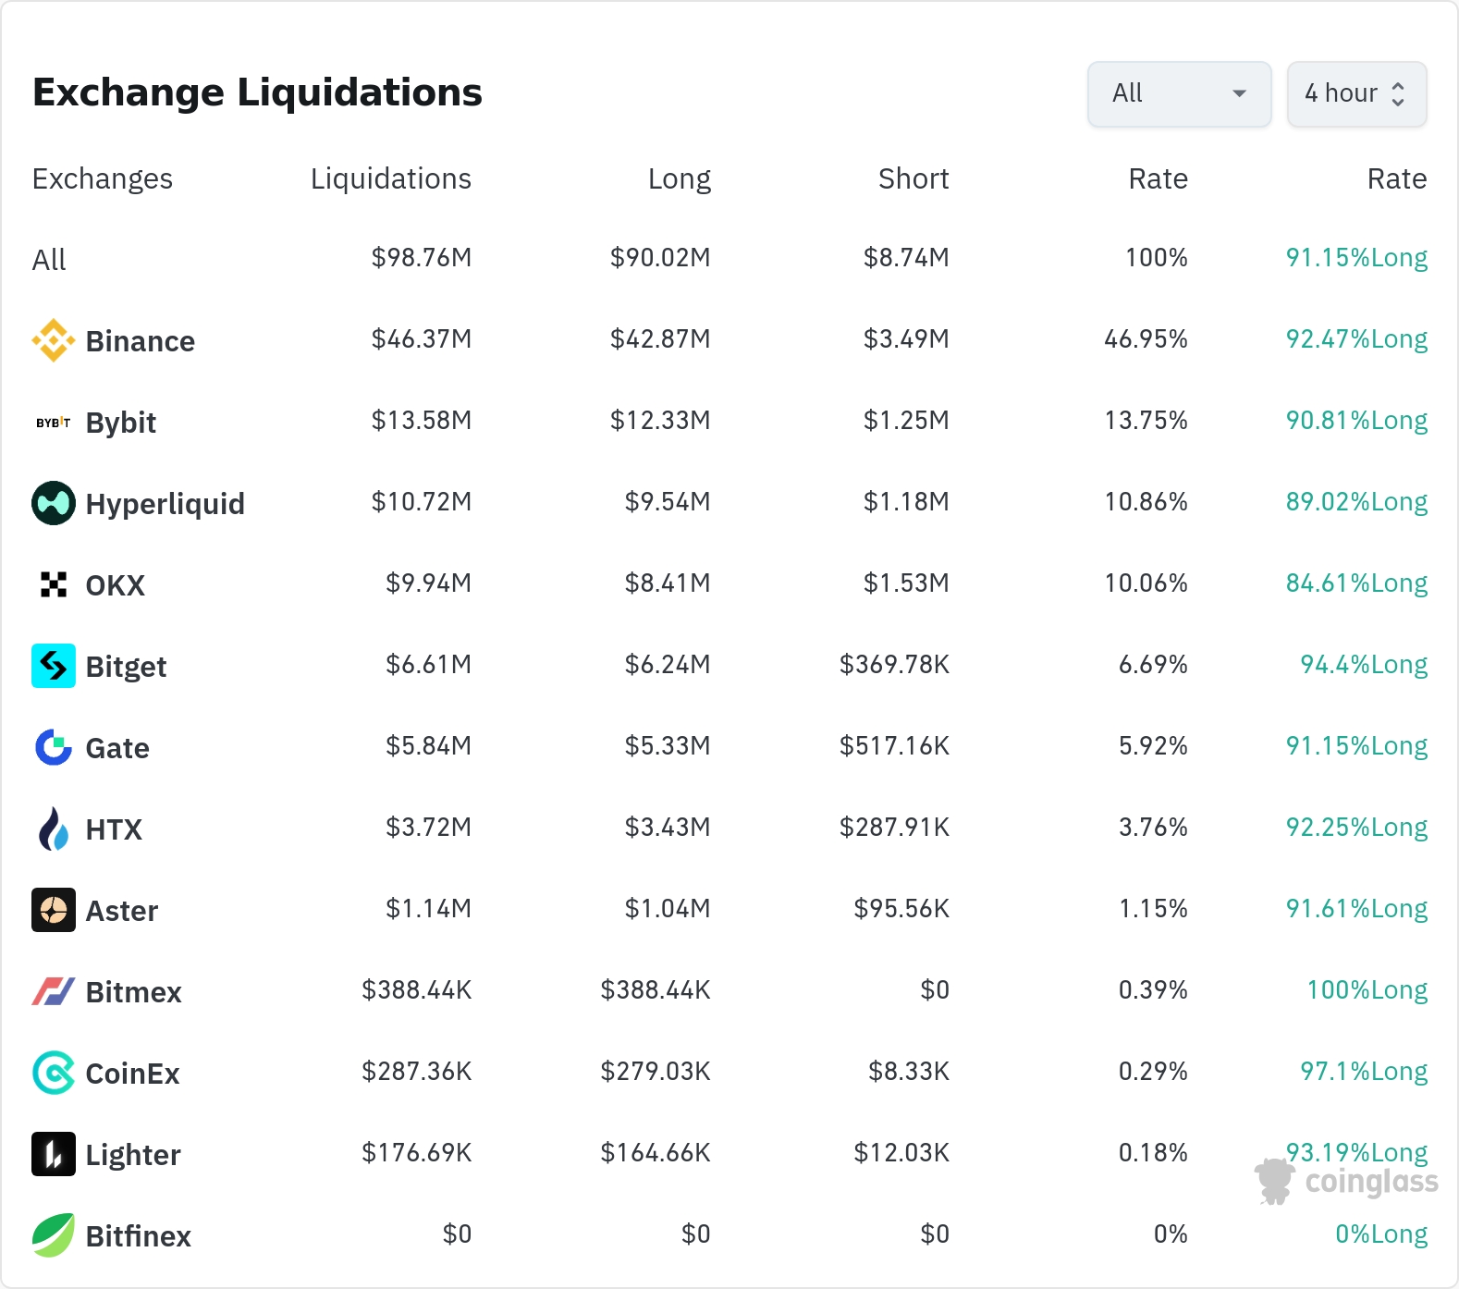
Task: Click the Lighter logo icon
Action: click(x=54, y=1154)
